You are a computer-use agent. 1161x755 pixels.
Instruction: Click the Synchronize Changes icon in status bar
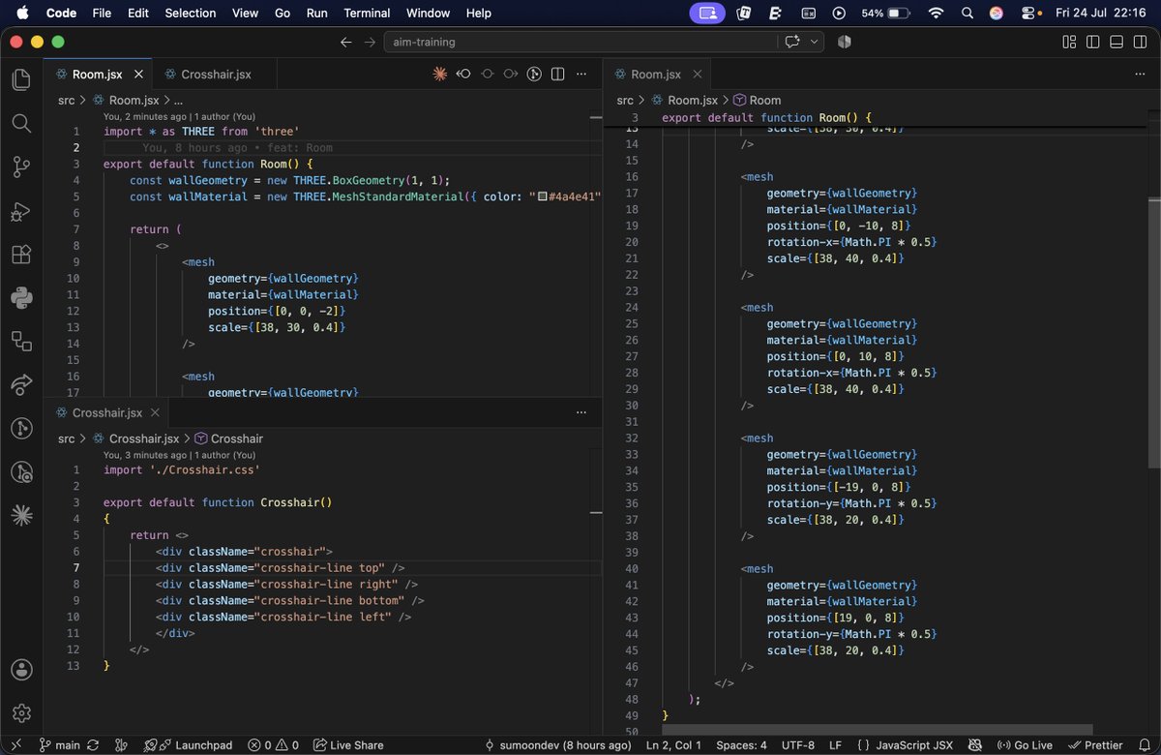92,745
